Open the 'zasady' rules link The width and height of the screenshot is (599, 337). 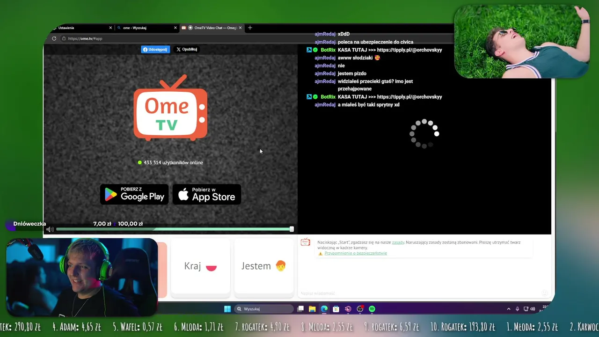(x=398, y=242)
